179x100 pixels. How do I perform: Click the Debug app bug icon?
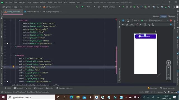tap(134, 7)
